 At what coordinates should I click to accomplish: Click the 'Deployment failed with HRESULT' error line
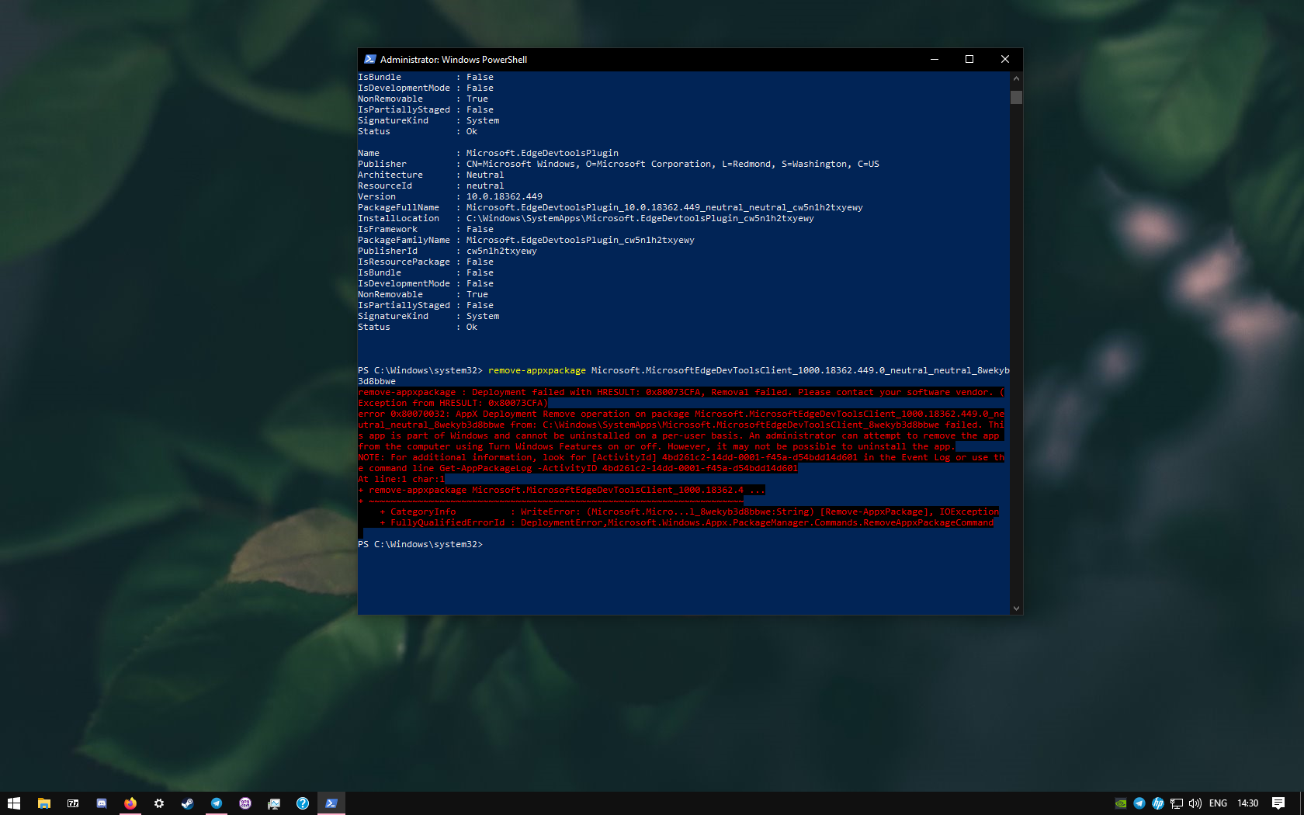pos(681,393)
